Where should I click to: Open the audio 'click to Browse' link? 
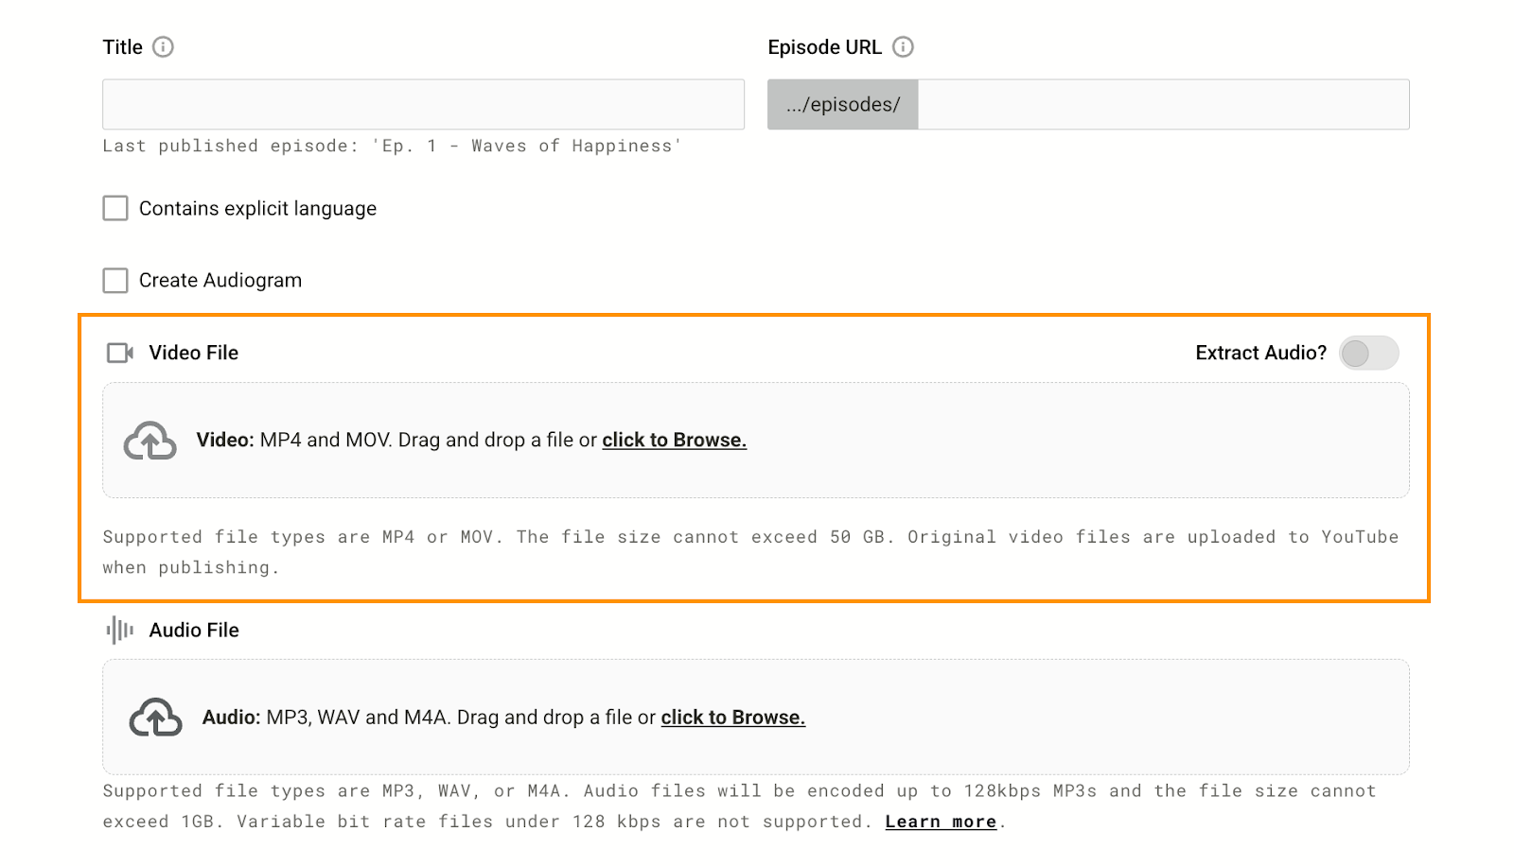732,718
